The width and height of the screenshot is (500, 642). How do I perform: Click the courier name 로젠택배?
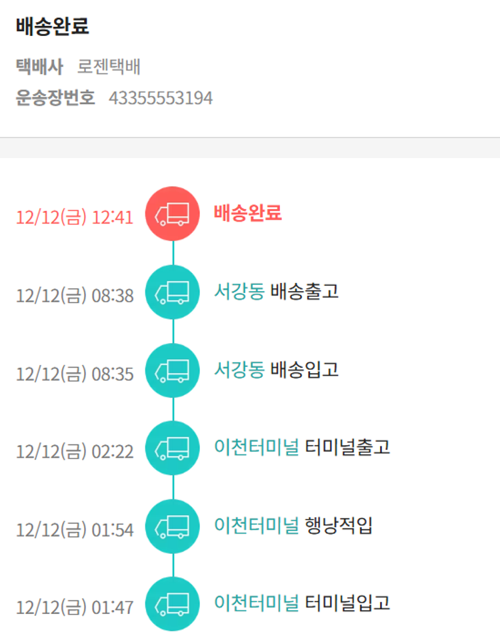[109, 67]
